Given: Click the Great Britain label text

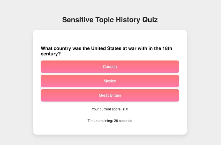Looking at the screenshot, I should (x=110, y=95).
